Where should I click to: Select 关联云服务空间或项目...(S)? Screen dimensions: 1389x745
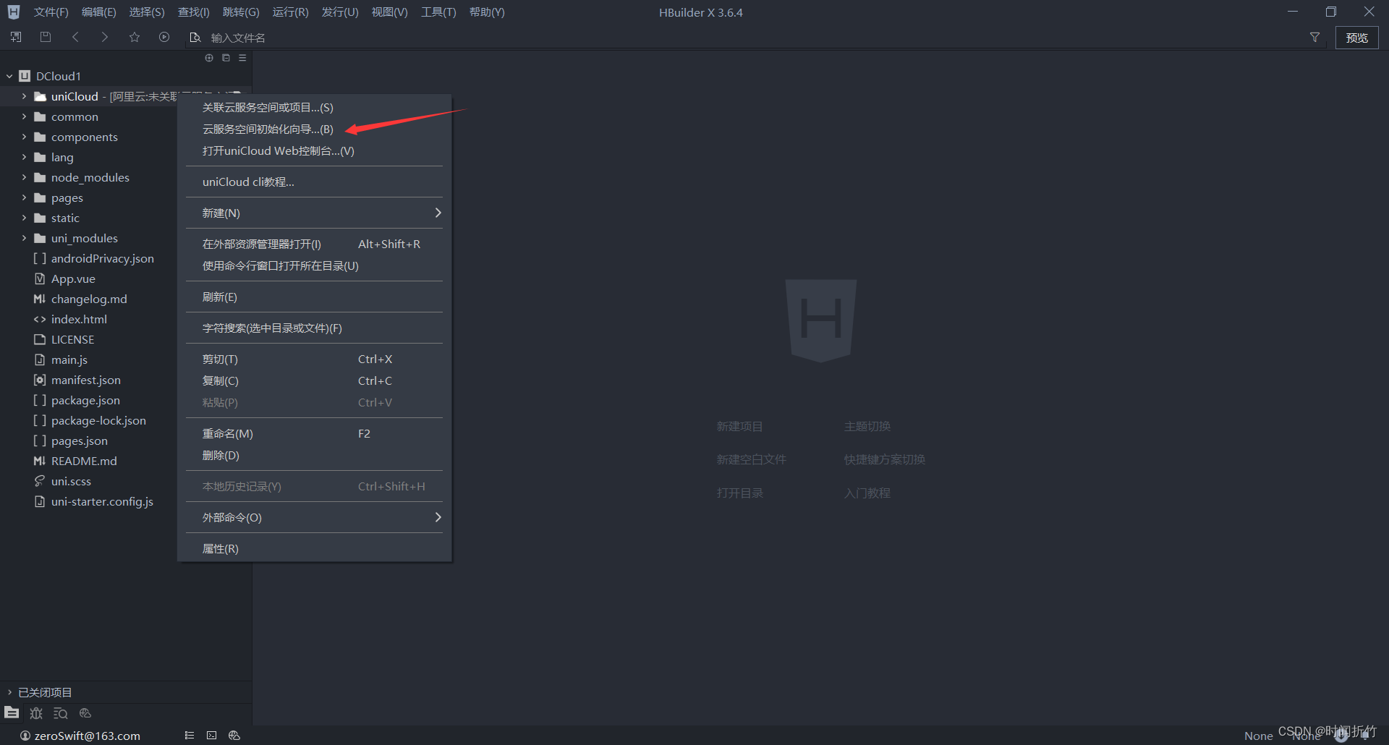point(314,107)
